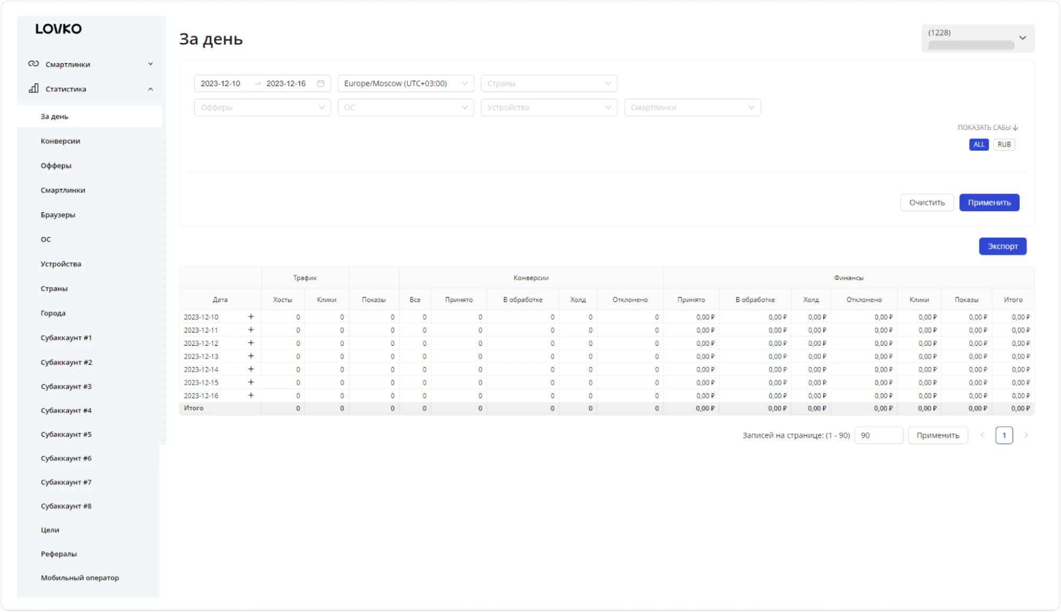1061x612 pixels.
Task: Expand ПОКАЗАТЬ САБЫ section
Action: tap(988, 127)
